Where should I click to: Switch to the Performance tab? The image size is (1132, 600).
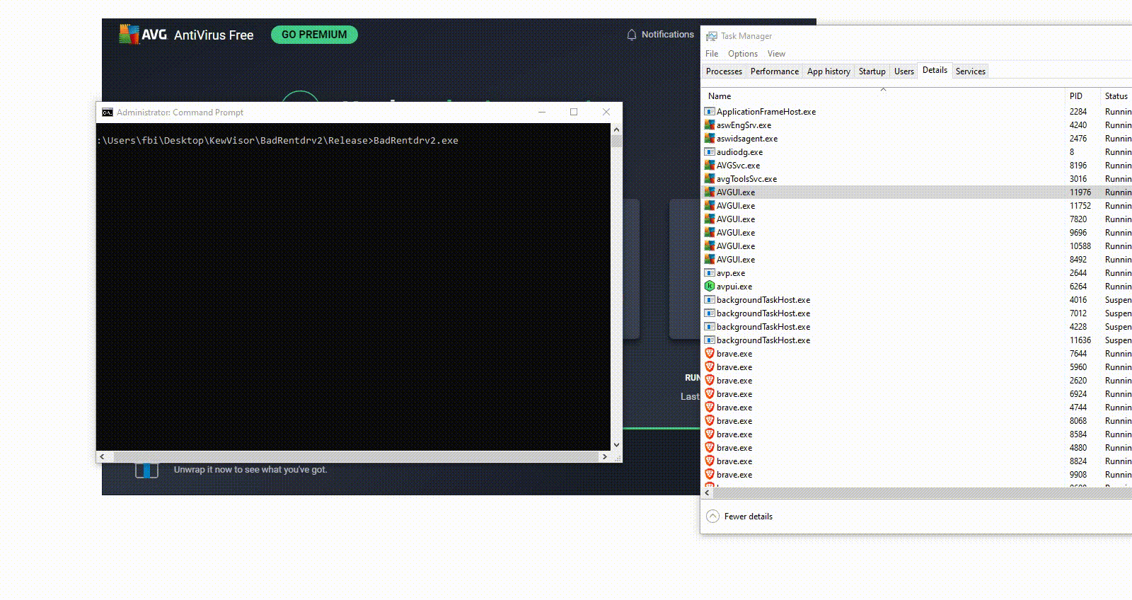click(x=775, y=71)
